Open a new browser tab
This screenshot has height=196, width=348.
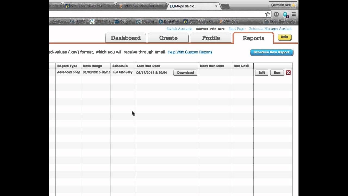[x=225, y=6]
